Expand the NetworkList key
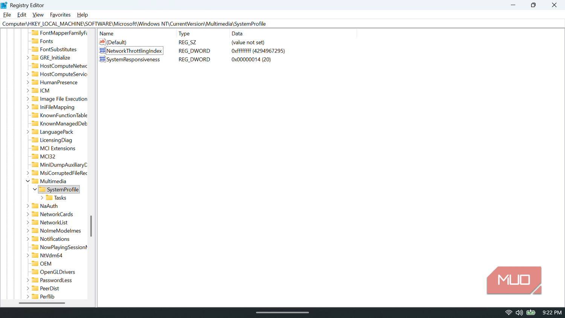The image size is (565, 318). pos(28,222)
